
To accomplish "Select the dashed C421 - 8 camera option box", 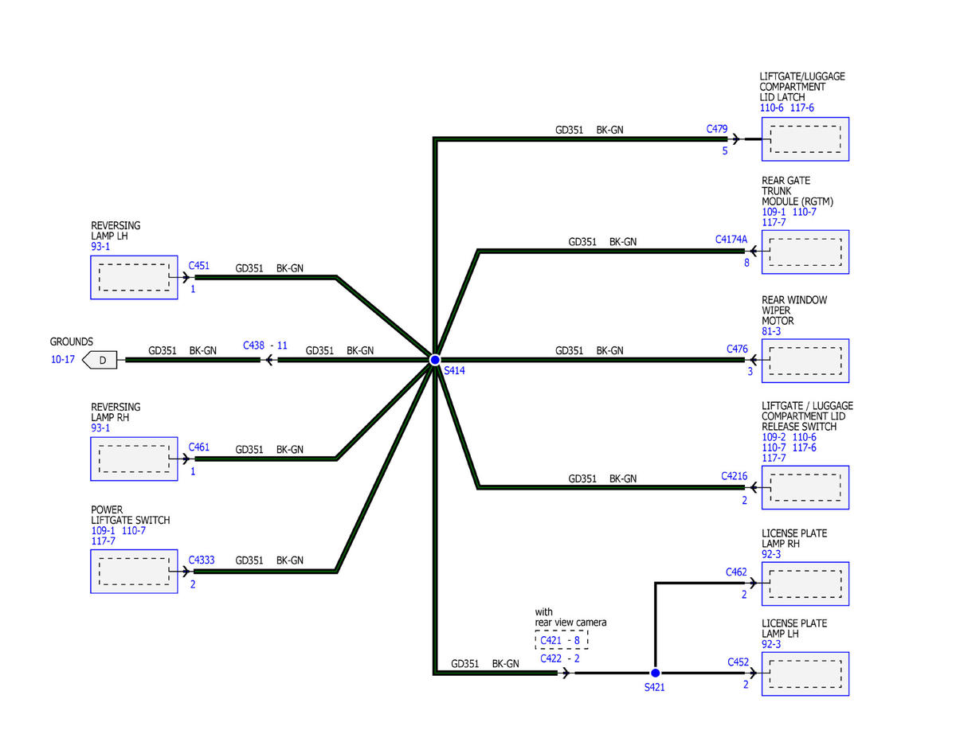I will (x=561, y=640).
